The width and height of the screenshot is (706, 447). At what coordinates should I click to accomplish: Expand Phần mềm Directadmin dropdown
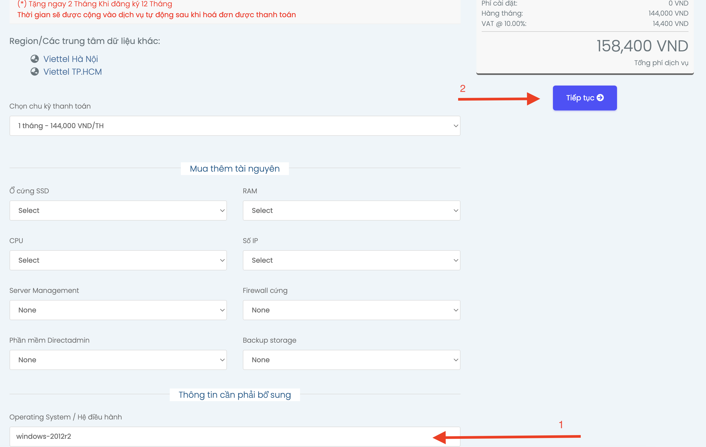[x=118, y=360]
